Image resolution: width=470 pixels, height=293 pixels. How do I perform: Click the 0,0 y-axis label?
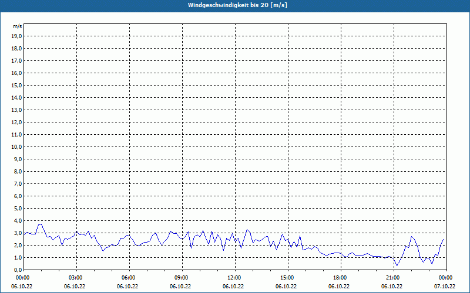19,270
